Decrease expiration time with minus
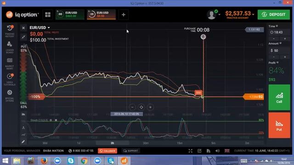This screenshot has width=294, height=165. point(274,38)
